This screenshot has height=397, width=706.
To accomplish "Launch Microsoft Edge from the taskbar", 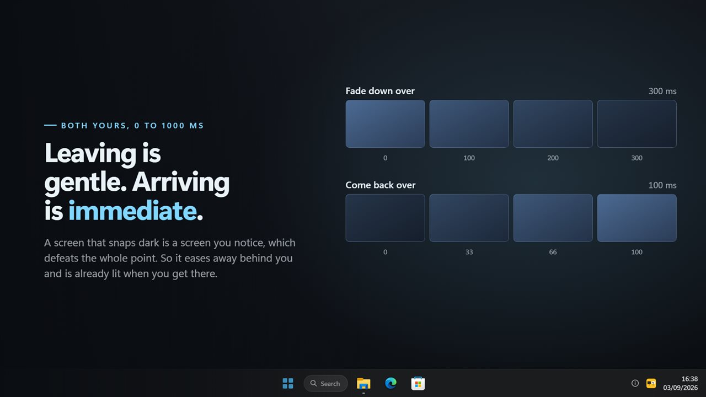I will click(x=391, y=383).
